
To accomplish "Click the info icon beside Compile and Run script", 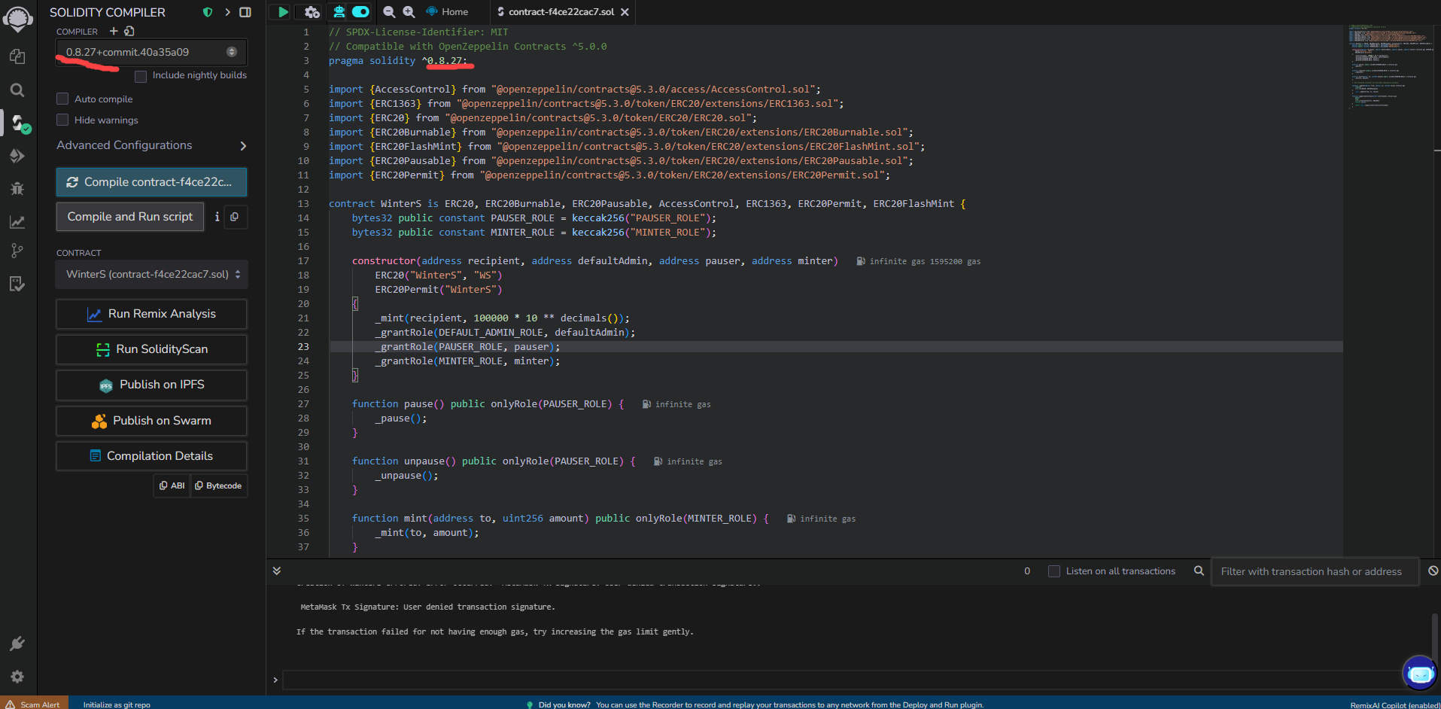I will coord(217,217).
